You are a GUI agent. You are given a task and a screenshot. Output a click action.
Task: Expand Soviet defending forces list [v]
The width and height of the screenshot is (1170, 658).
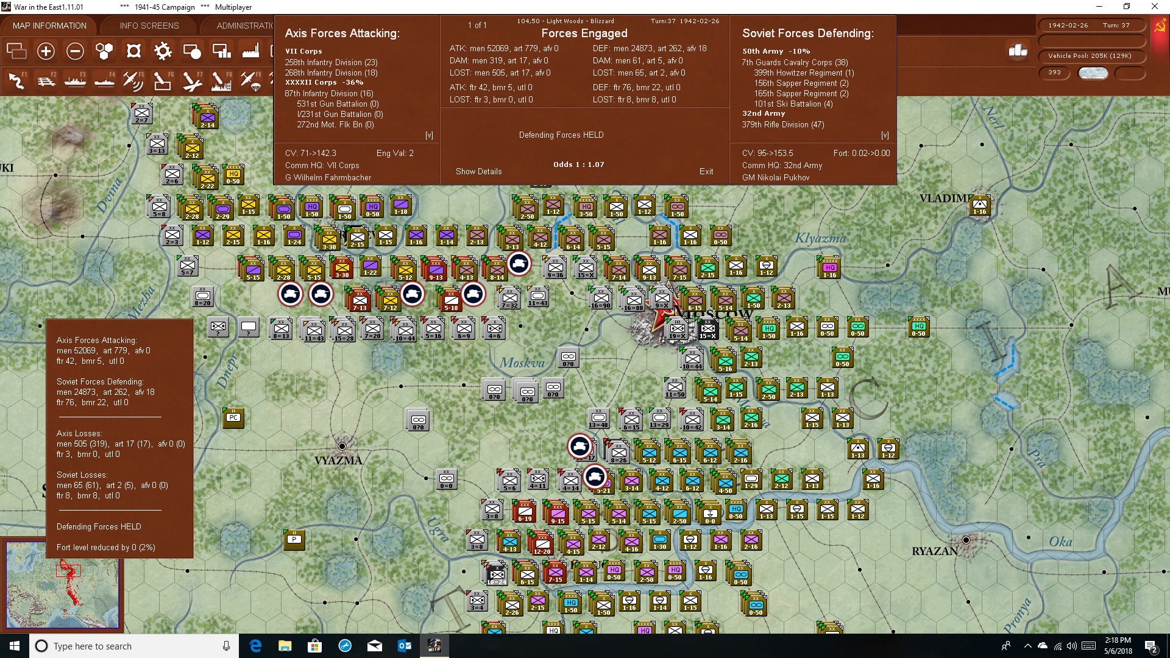(x=885, y=135)
